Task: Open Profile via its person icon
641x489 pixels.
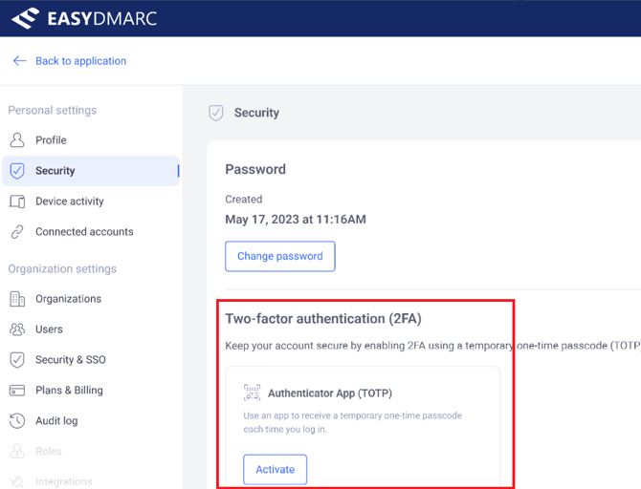Action: tap(17, 140)
